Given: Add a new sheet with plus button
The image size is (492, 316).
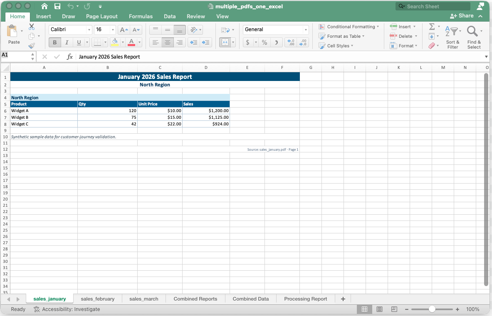Looking at the screenshot, I should coord(343,299).
